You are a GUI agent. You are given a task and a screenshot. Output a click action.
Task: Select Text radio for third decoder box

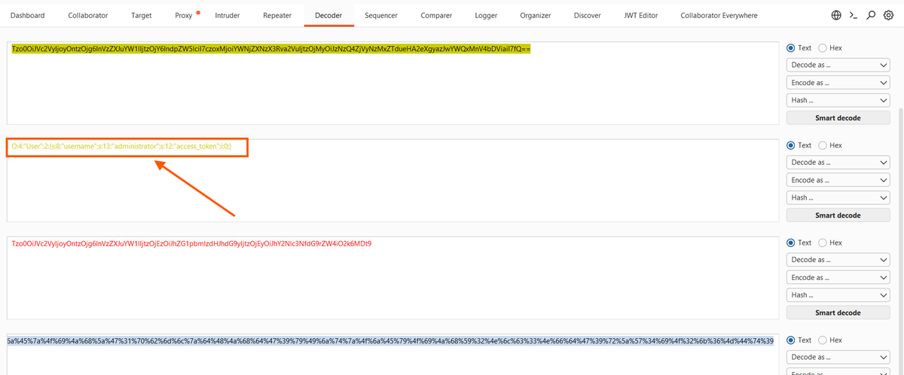click(x=791, y=242)
